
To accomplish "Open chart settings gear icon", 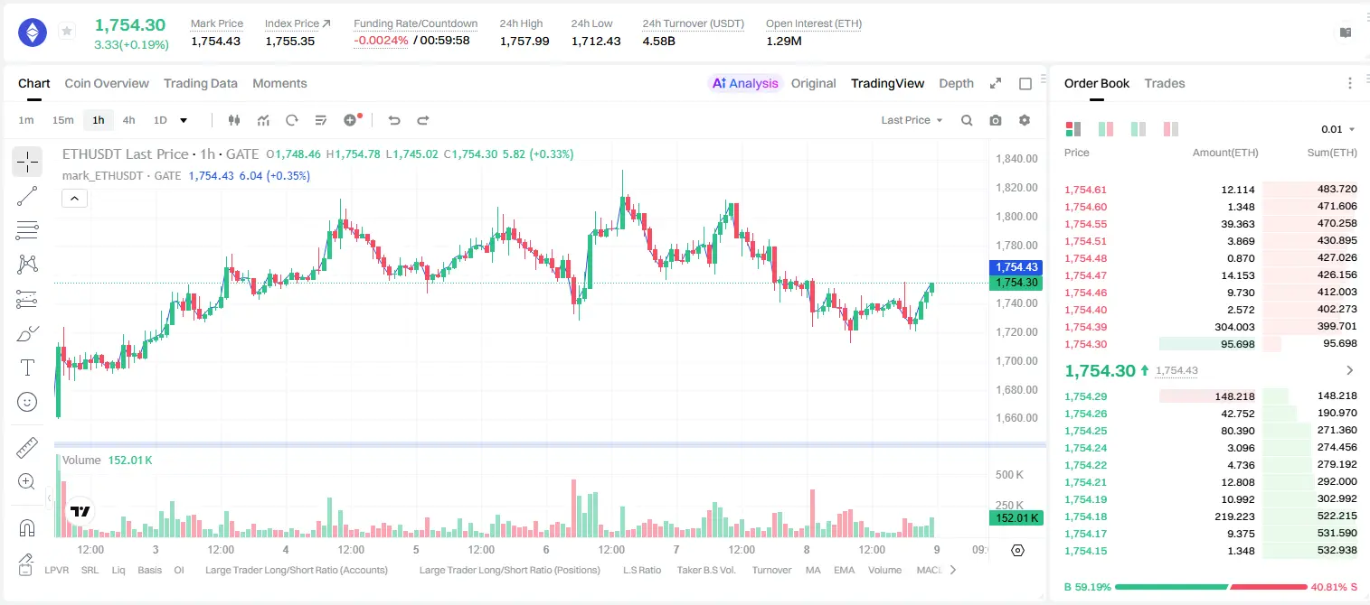I will tap(1025, 120).
